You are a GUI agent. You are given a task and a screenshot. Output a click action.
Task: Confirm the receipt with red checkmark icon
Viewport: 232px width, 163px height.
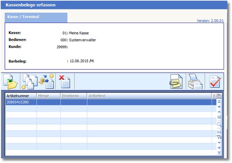pyautogui.click(x=215, y=82)
